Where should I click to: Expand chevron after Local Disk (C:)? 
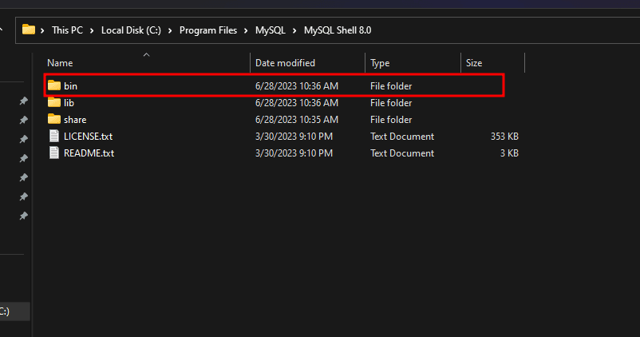pos(170,30)
